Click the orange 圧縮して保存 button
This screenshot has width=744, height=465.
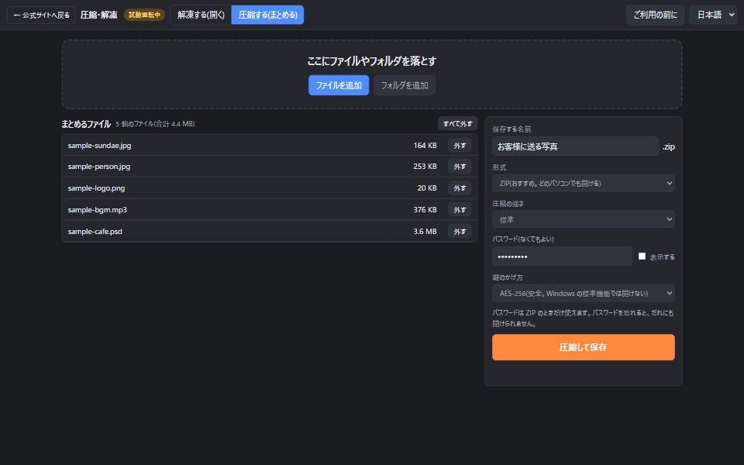coord(583,347)
